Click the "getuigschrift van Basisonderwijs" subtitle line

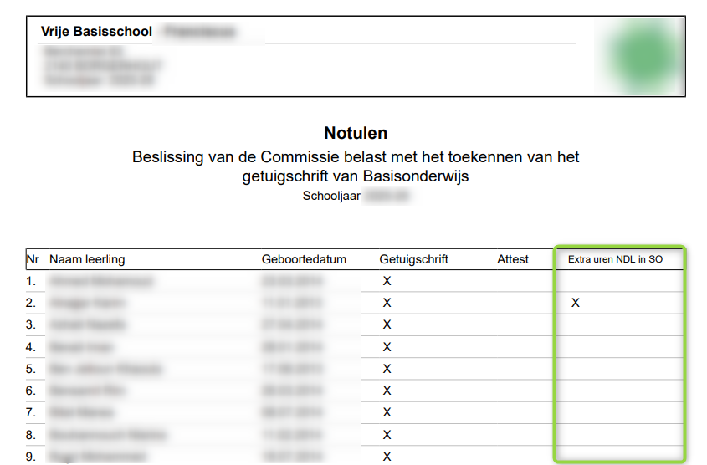click(x=356, y=176)
